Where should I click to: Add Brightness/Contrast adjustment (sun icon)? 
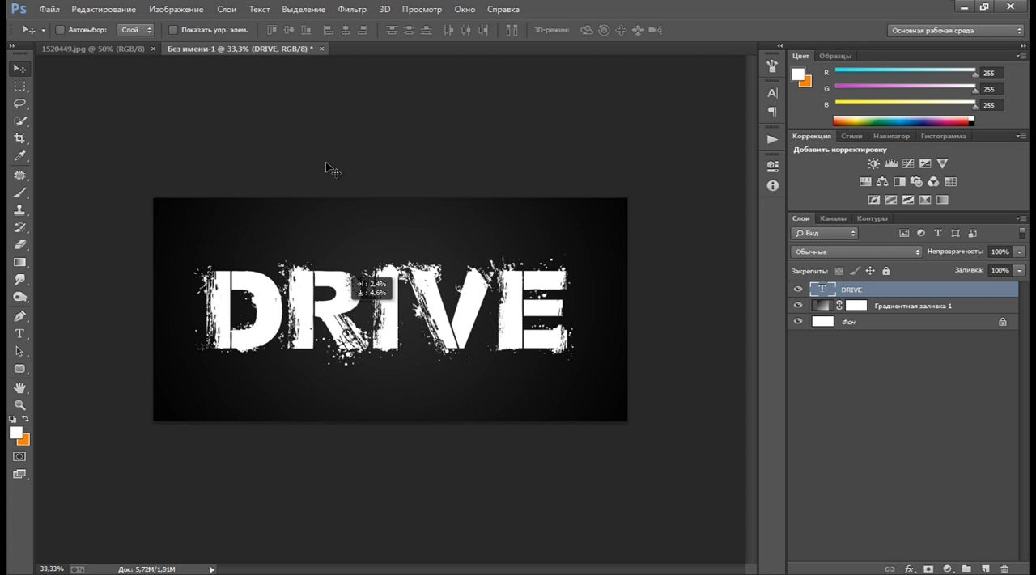[x=873, y=164]
